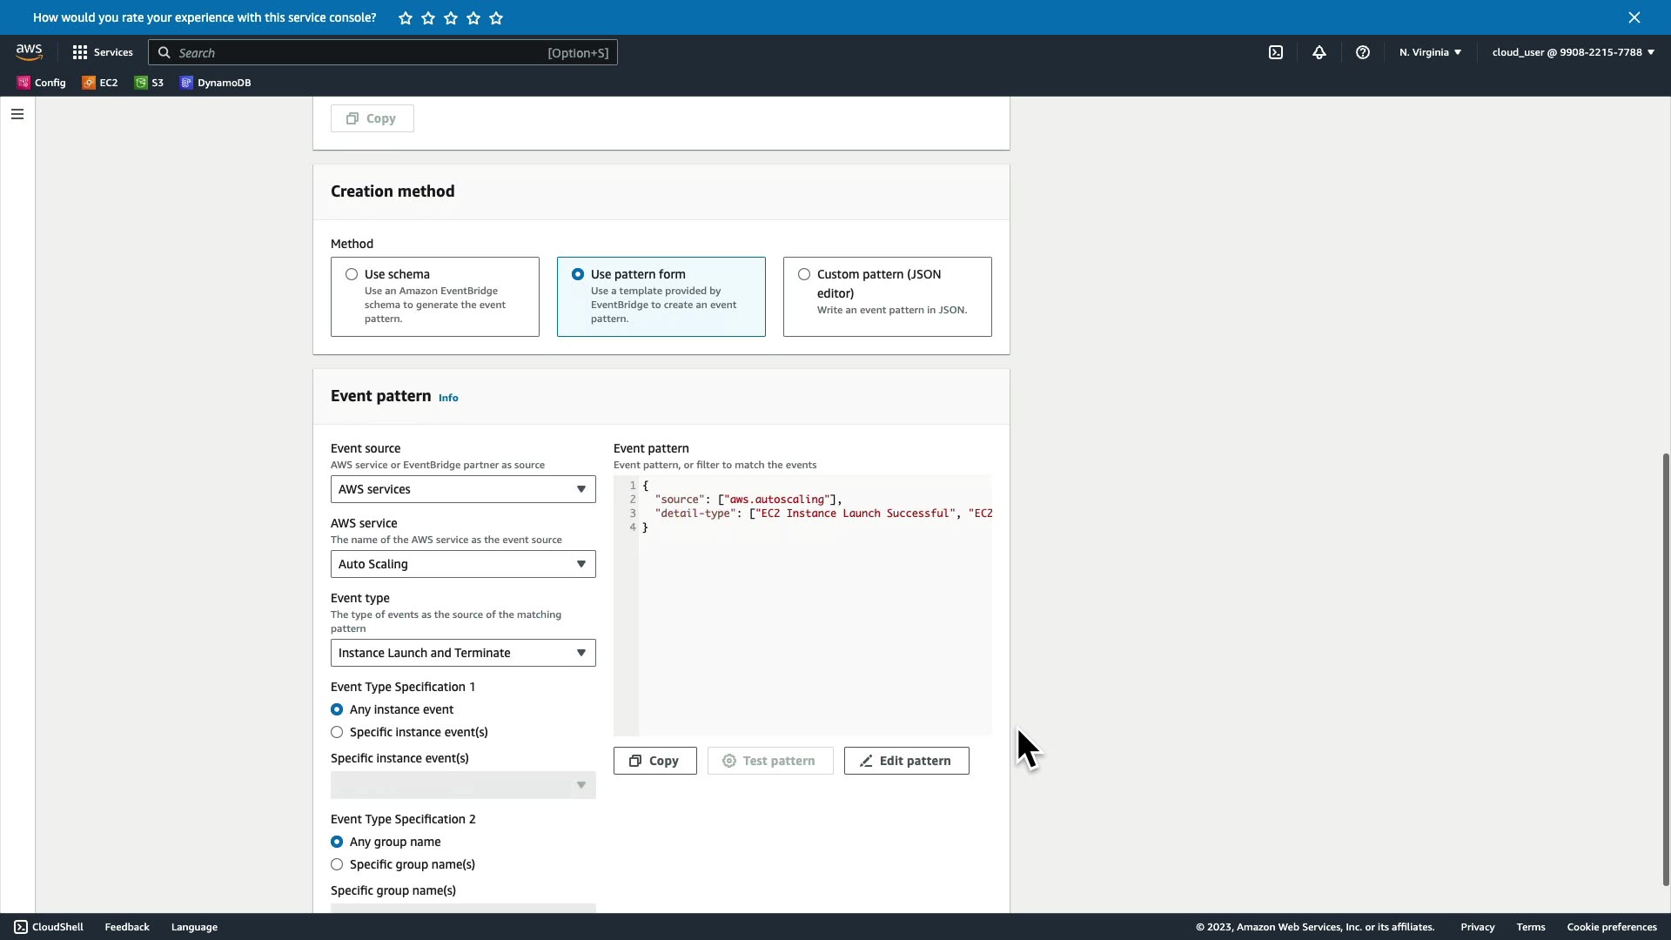The image size is (1671, 940).
Task: Open the Event type Instance Launch dropdown
Action: point(463,653)
